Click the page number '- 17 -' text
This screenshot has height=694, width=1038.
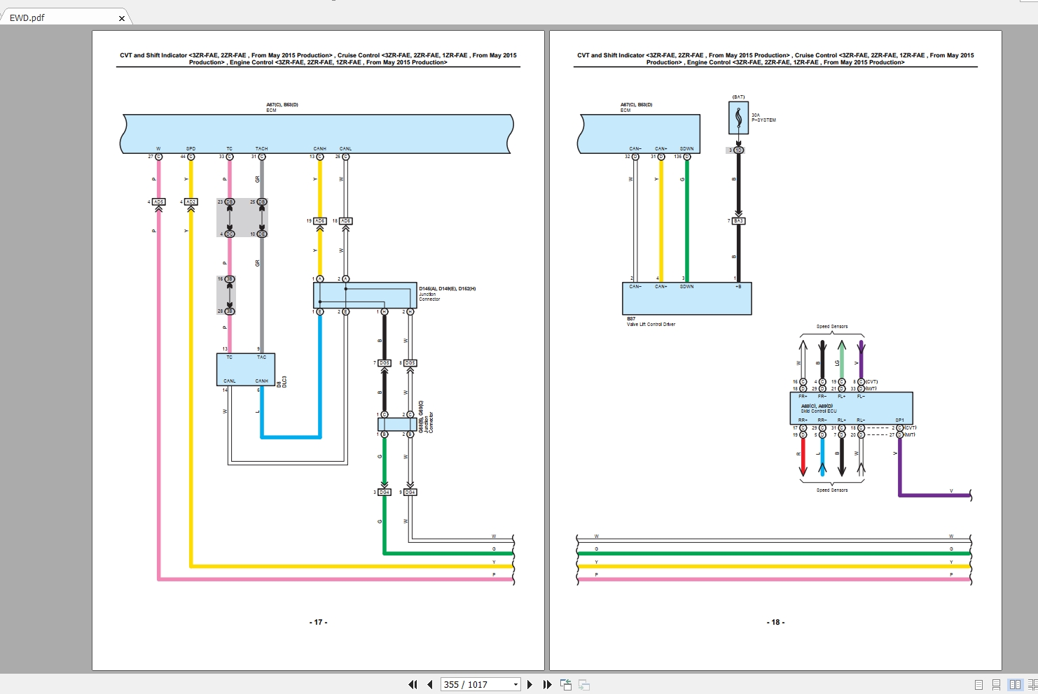(318, 622)
